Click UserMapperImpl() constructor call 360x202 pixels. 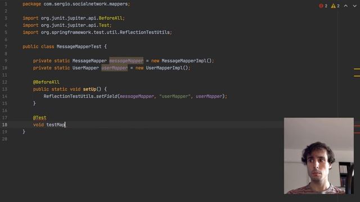coord(167,68)
